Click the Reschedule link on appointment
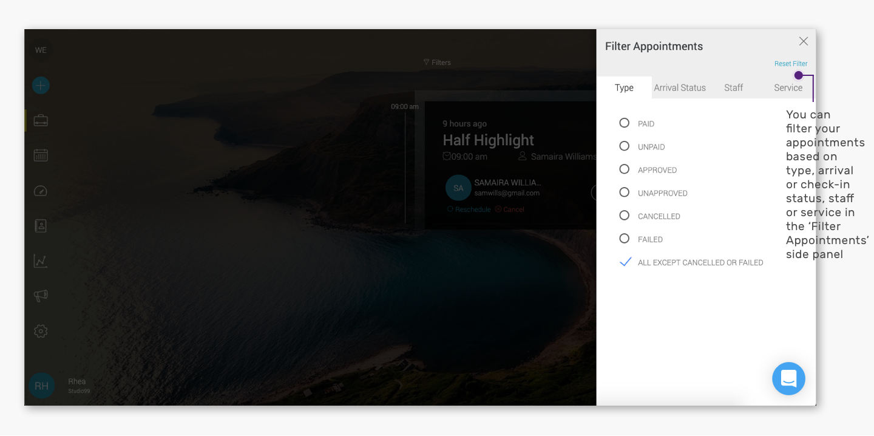 (x=469, y=209)
